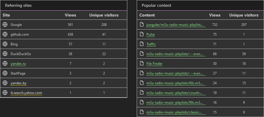Image resolution: width=264 pixels, height=117 pixels.
Task: Open the country playlist content link
Action: tap(176, 93)
